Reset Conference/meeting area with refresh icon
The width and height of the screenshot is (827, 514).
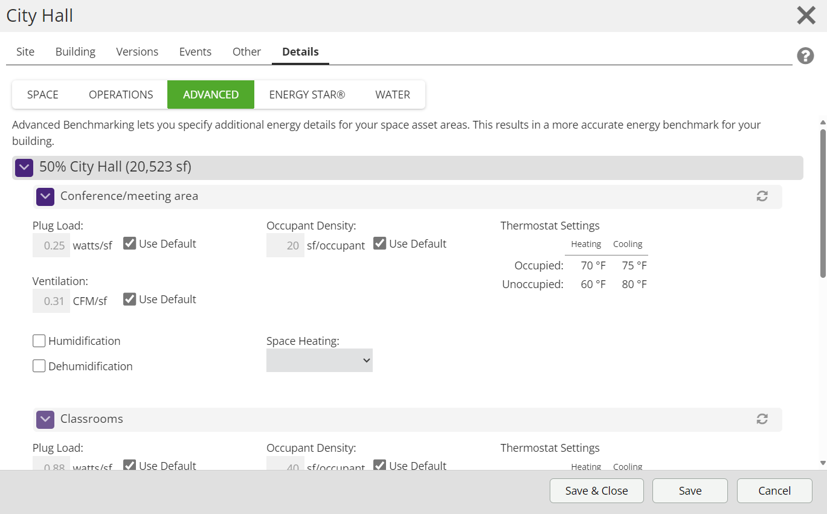[x=762, y=196]
